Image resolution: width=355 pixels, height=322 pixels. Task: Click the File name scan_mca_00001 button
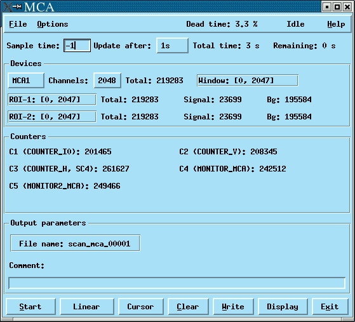(x=75, y=243)
